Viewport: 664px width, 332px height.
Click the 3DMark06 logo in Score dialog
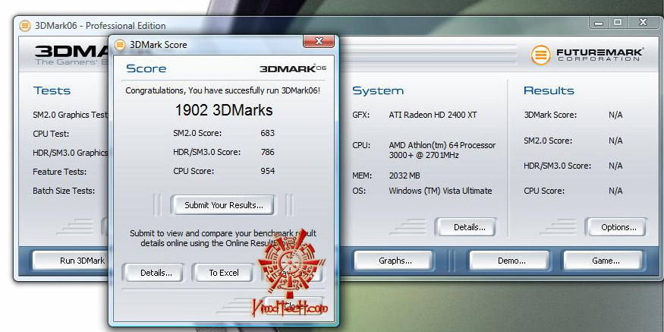click(293, 68)
